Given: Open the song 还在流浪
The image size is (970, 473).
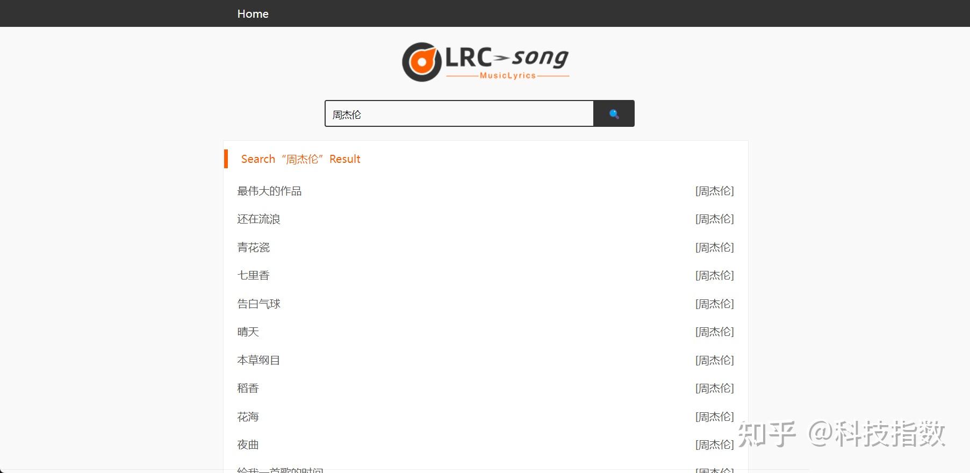Looking at the screenshot, I should tap(258, 219).
